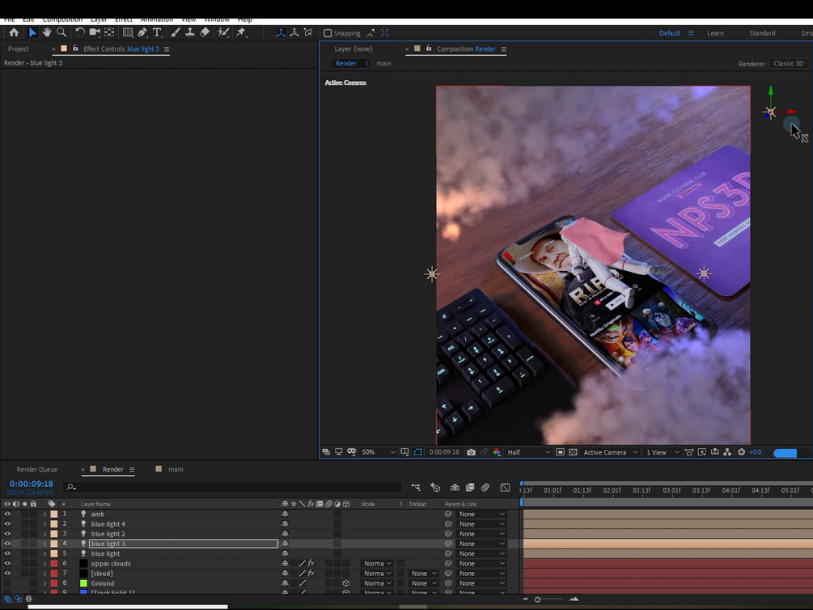Toggle mask and shape path visibility
This screenshot has height=610, width=813.
click(x=418, y=452)
